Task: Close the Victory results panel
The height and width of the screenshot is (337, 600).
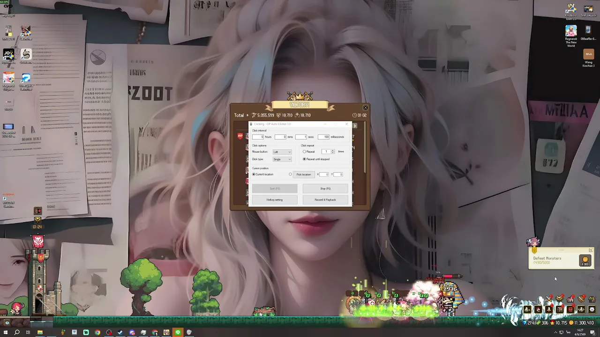Action: 366,108
